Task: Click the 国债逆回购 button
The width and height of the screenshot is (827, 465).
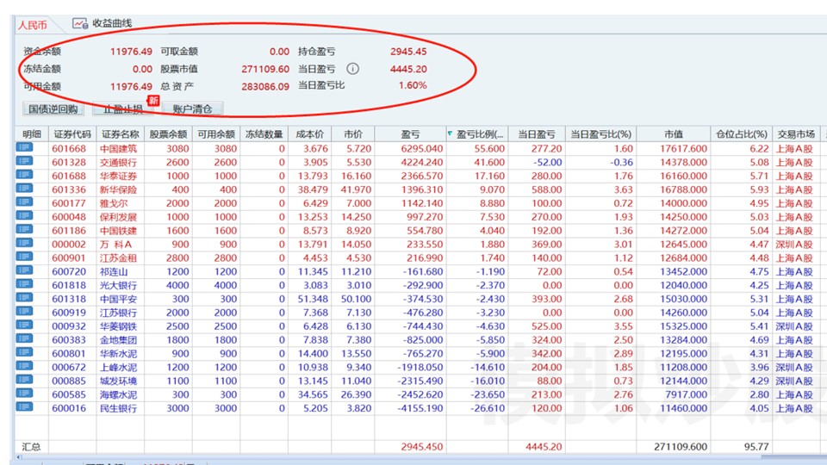Action: click(53, 109)
